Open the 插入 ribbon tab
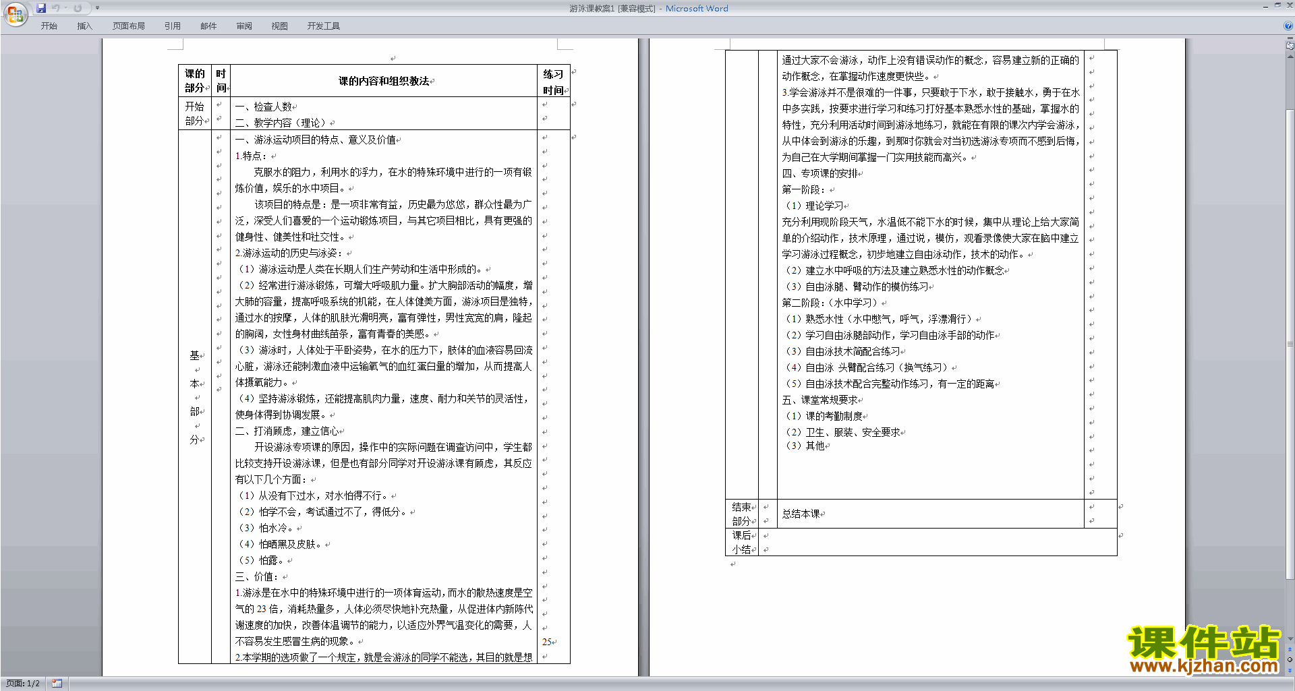 (x=84, y=26)
